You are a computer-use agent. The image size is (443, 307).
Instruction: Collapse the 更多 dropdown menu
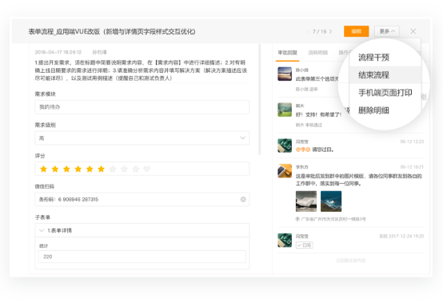tap(387, 31)
